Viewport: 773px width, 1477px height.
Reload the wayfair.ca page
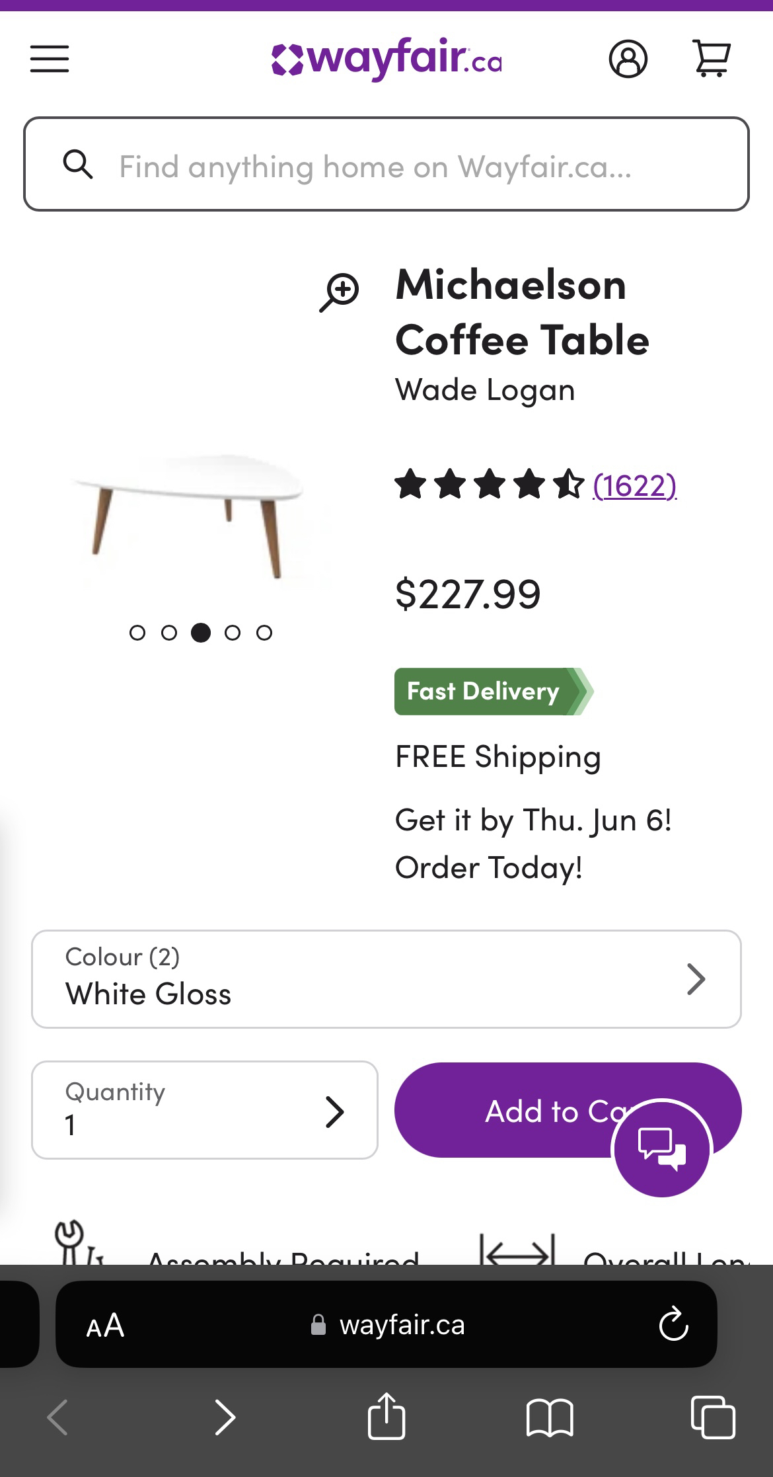point(673,1324)
